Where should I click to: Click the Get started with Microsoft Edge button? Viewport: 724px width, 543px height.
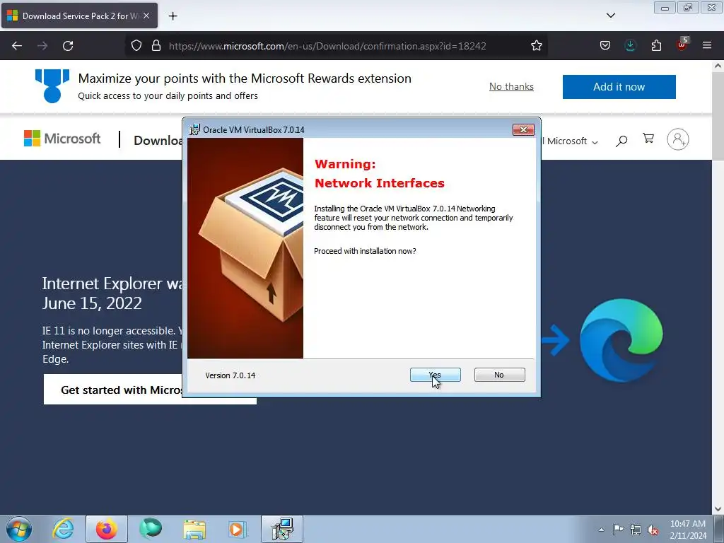coord(150,390)
